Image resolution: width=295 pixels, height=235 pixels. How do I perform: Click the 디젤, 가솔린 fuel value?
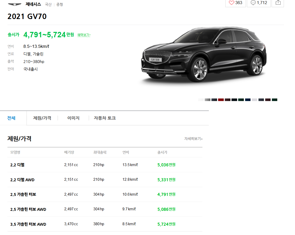[x=33, y=54]
